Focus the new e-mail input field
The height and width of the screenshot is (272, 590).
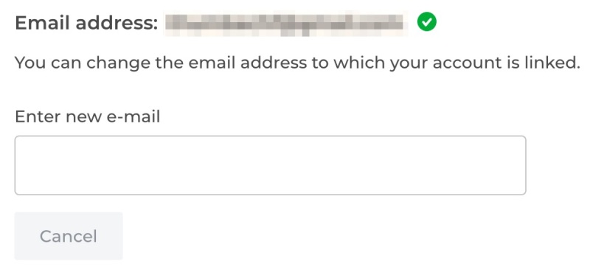[270, 165]
